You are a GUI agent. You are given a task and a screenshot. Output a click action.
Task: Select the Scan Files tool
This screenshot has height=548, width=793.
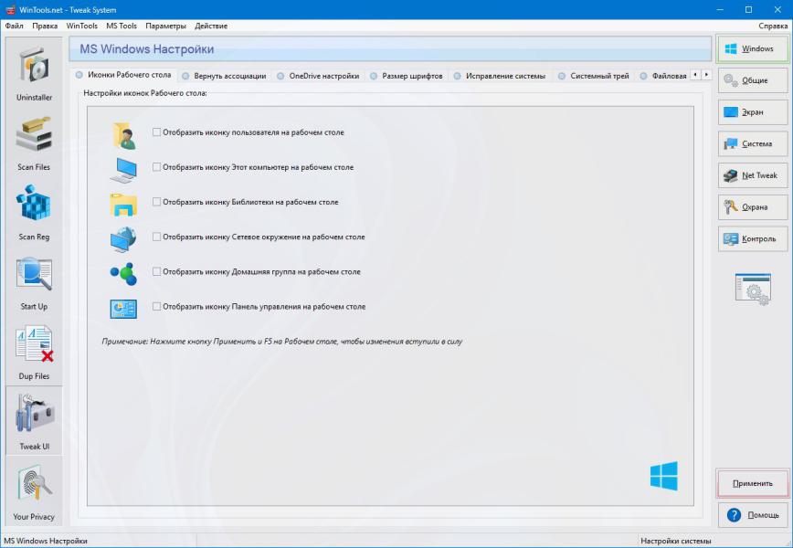[35, 142]
